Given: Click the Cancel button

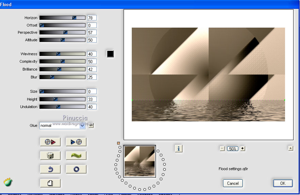Looking at the screenshot, I should coord(233,183).
